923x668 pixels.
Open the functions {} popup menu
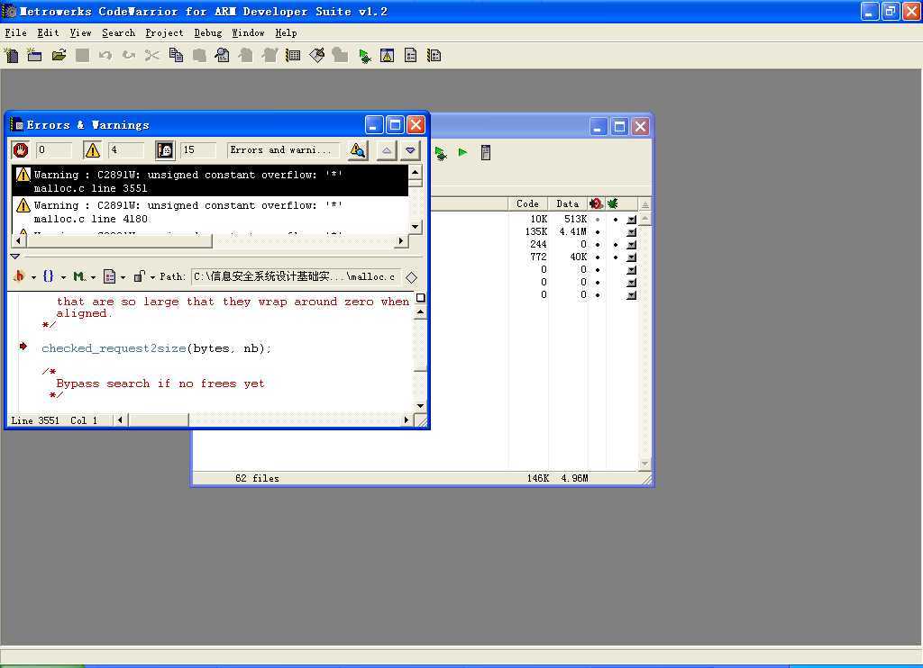point(53,276)
